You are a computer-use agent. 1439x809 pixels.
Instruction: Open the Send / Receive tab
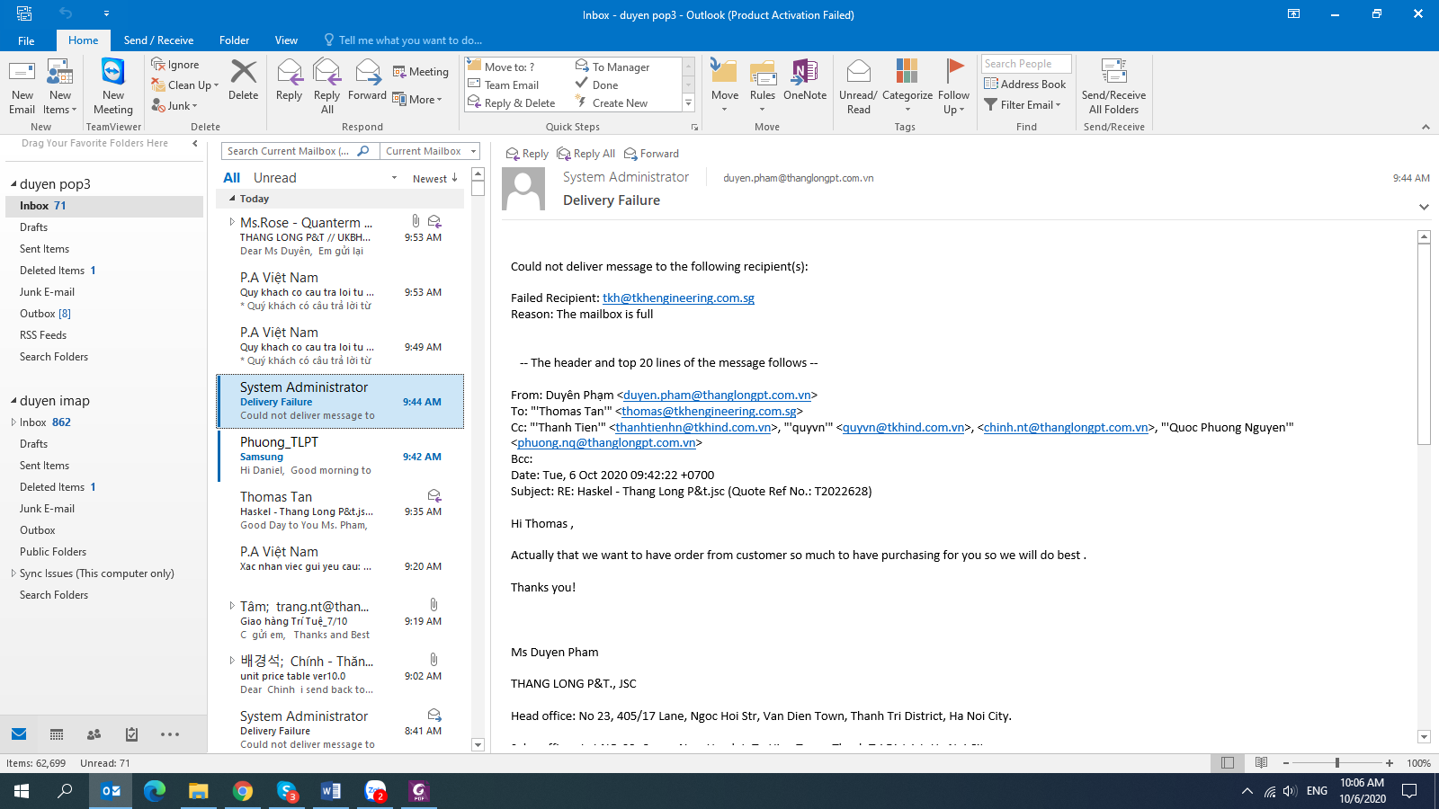click(x=158, y=40)
